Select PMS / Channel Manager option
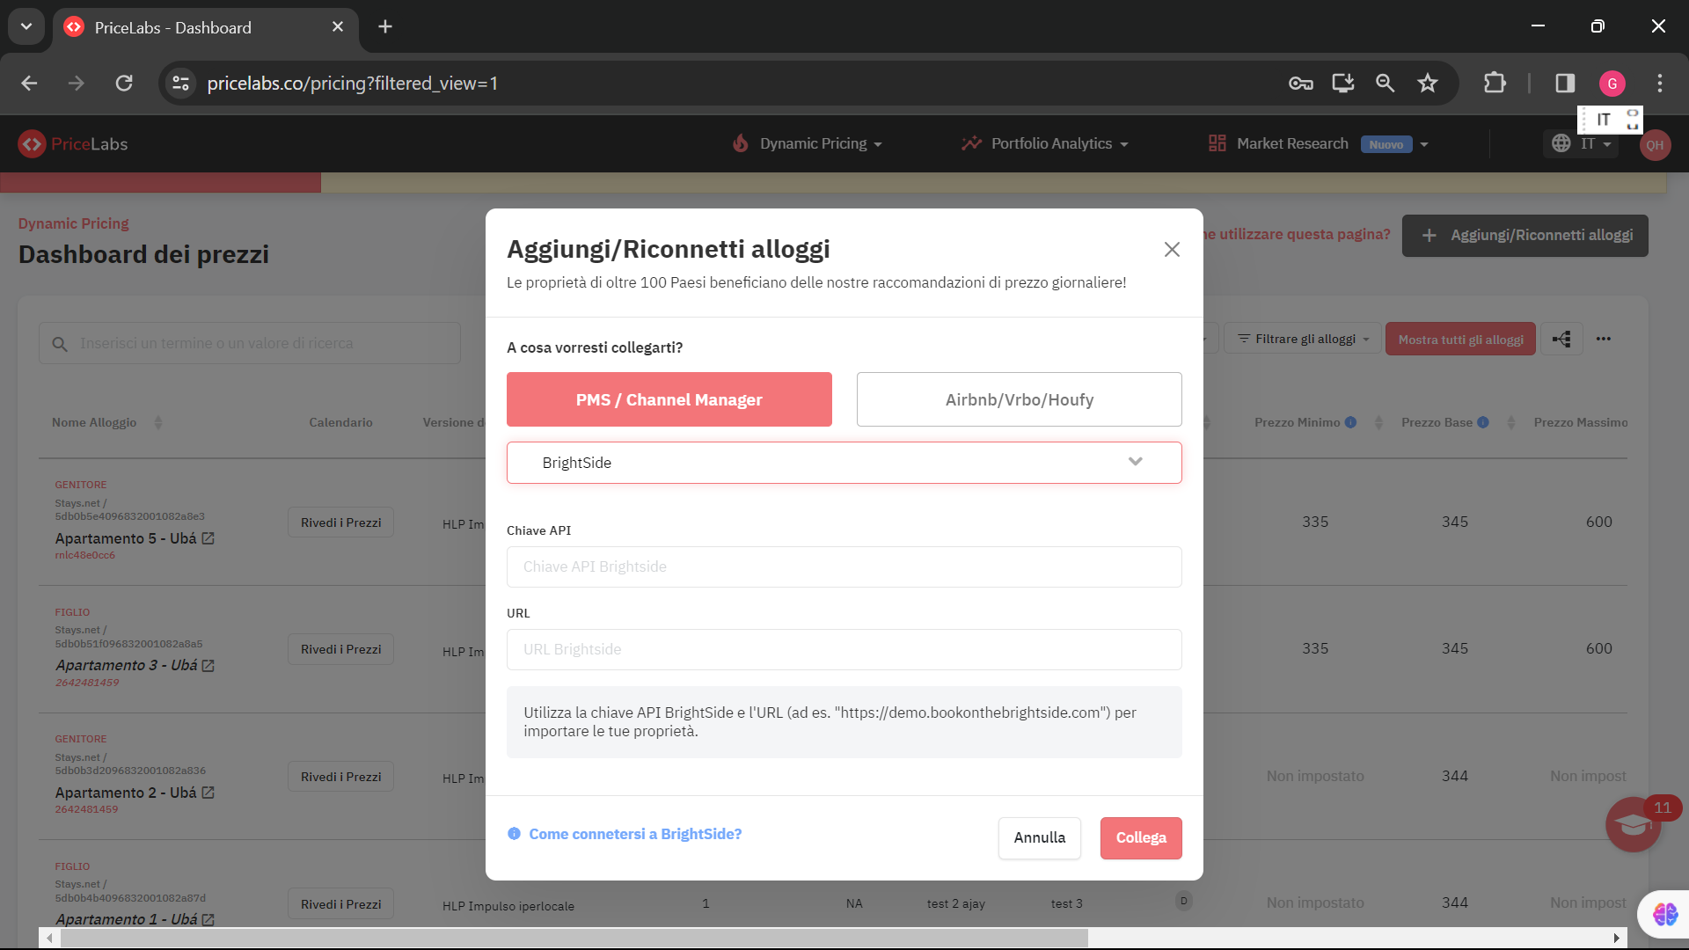This screenshot has width=1689, height=950. 669,399
